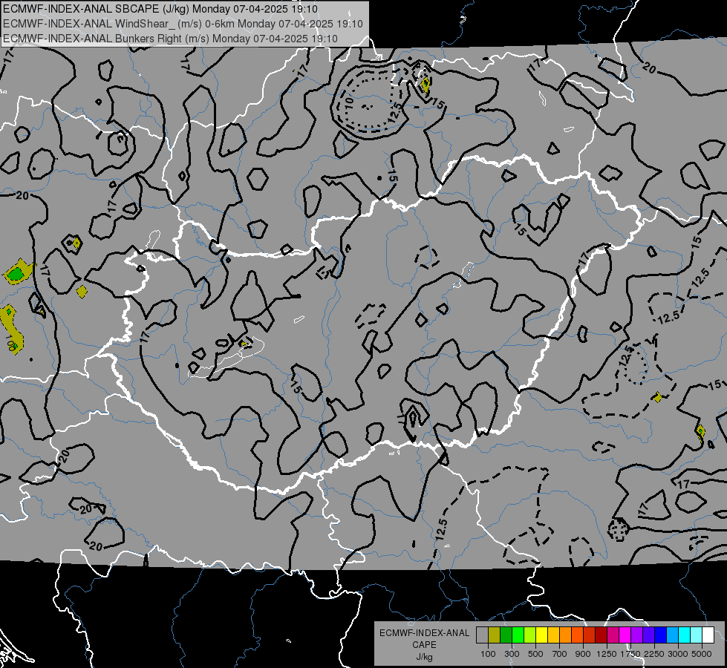Image resolution: width=727 pixels, height=668 pixels.
Task: Click the dark green CAPE patch on map
Action: (x=16, y=275)
